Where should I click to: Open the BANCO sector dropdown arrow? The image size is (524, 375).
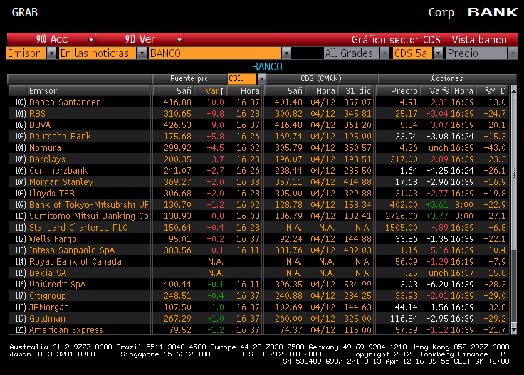click(286, 53)
